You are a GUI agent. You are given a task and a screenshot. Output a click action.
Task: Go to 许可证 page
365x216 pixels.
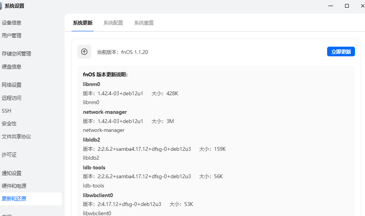9,155
